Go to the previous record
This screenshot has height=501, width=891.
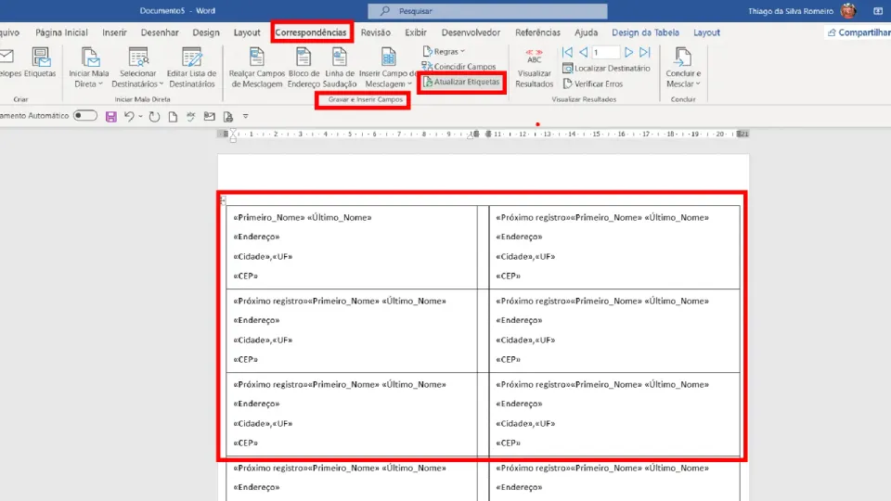(x=583, y=52)
